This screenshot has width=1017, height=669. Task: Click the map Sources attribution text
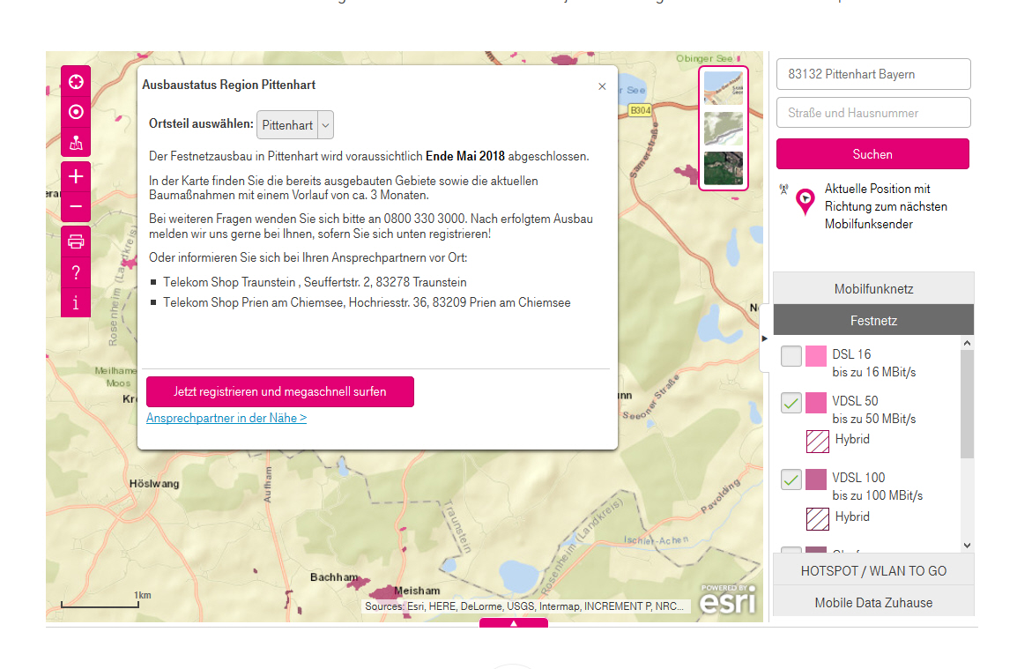click(x=524, y=606)
